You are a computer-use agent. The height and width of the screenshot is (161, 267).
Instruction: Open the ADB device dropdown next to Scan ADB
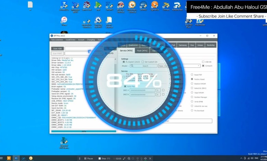coord(85,48)
